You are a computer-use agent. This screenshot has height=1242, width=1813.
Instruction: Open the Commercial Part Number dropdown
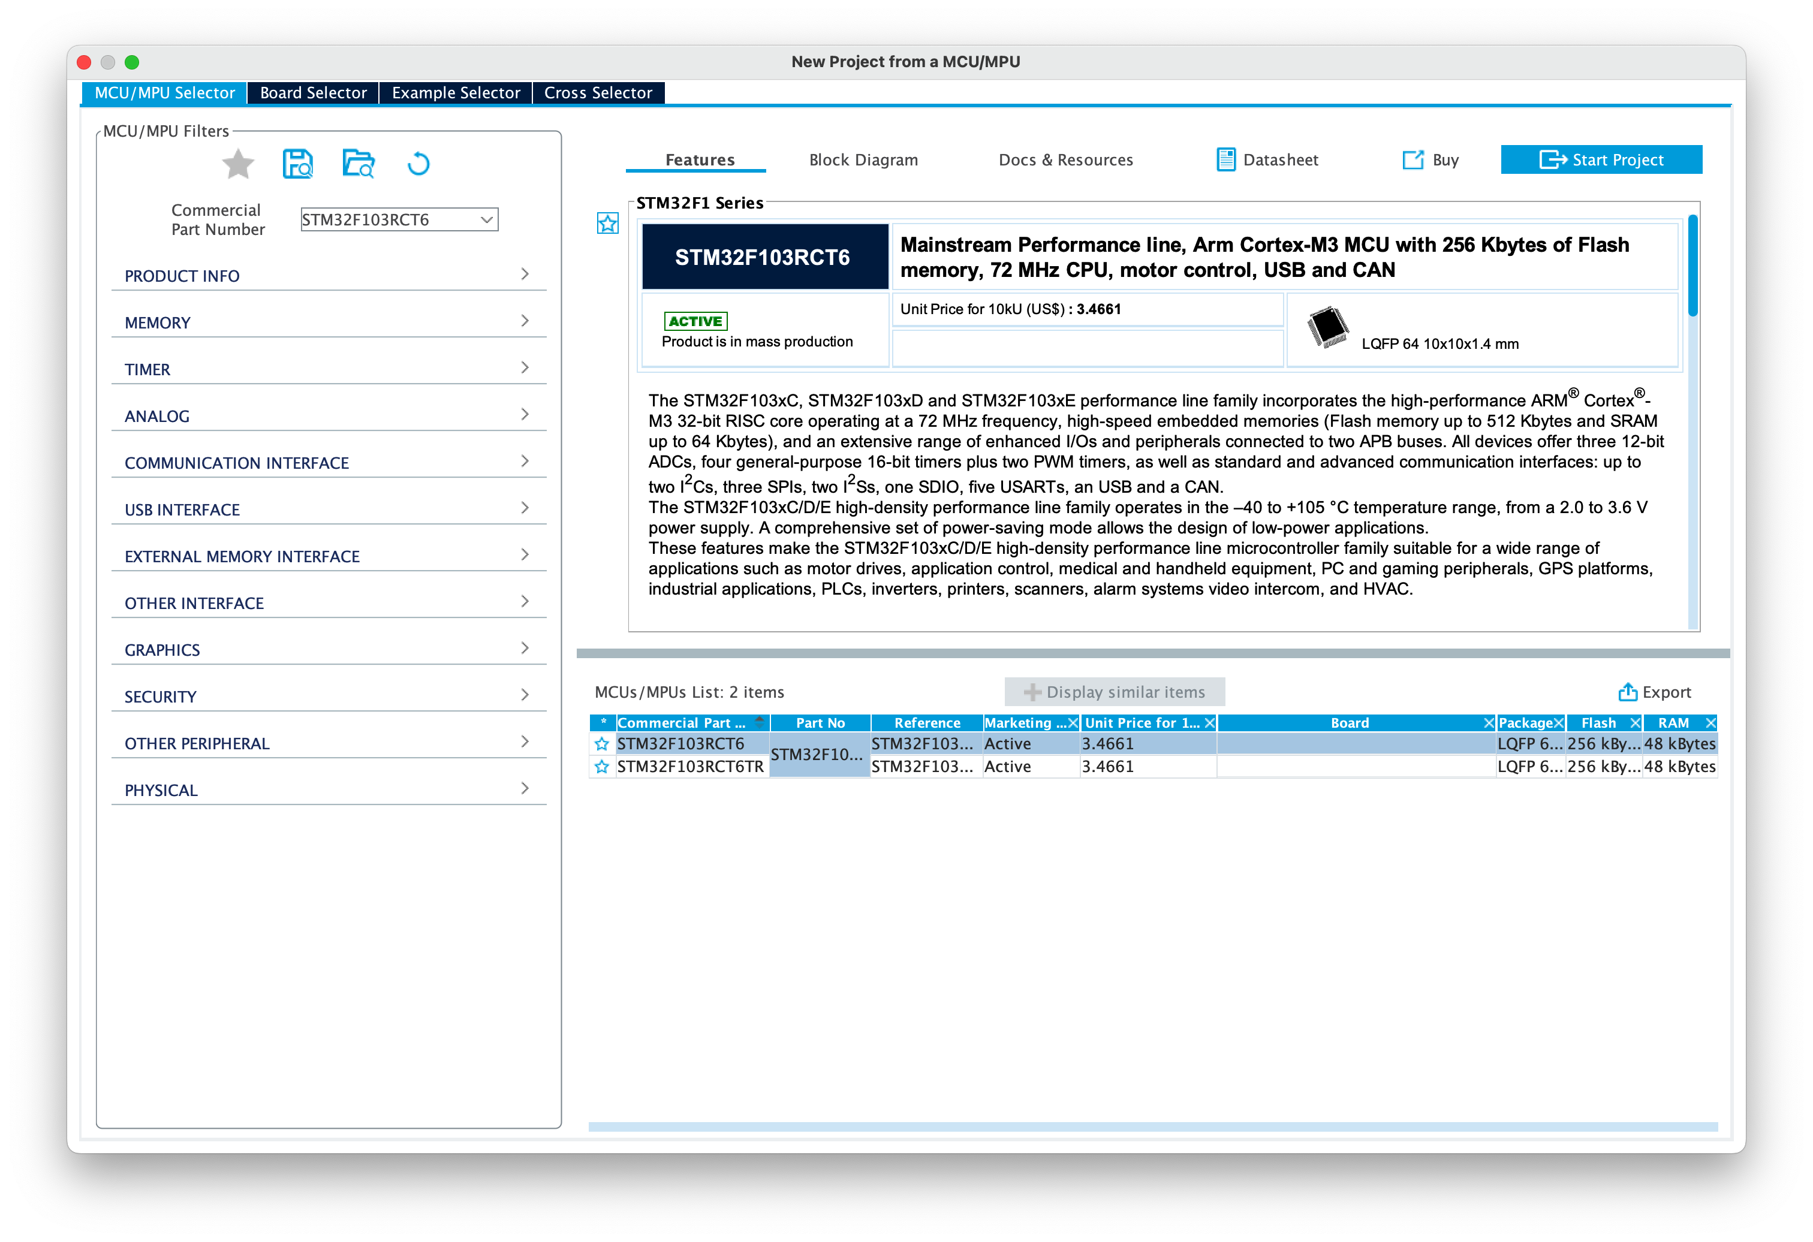tap(486, 220)
